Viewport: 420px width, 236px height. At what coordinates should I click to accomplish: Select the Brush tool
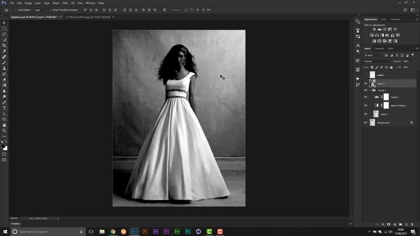pyautogui.click(x=4, y=63)
